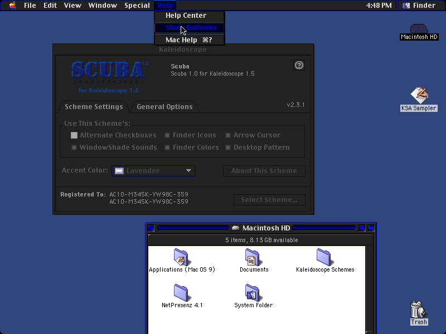Image resolution: width=446 pixels, height=334 pixels.
Task: Click the menu bar clock showing 4:48 PM
Action: pyautogui.click(x=379, y=6)
